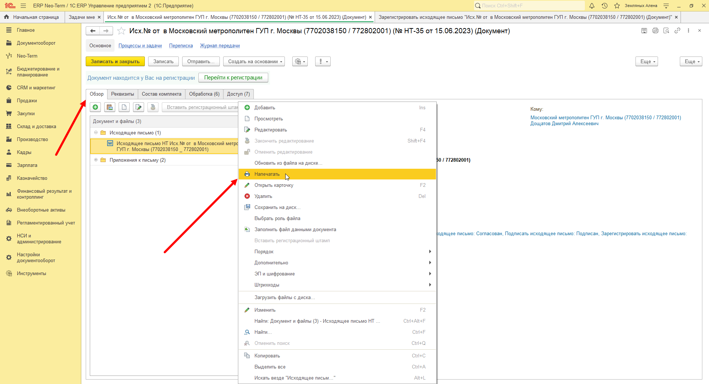Expand the ЭП и шифрование submenu

point(337,274)
